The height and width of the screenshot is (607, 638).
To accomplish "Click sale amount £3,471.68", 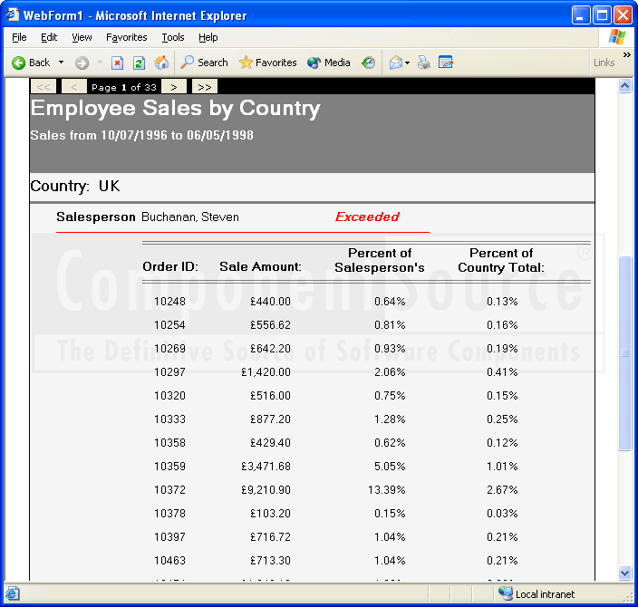I will coord(266,467).
